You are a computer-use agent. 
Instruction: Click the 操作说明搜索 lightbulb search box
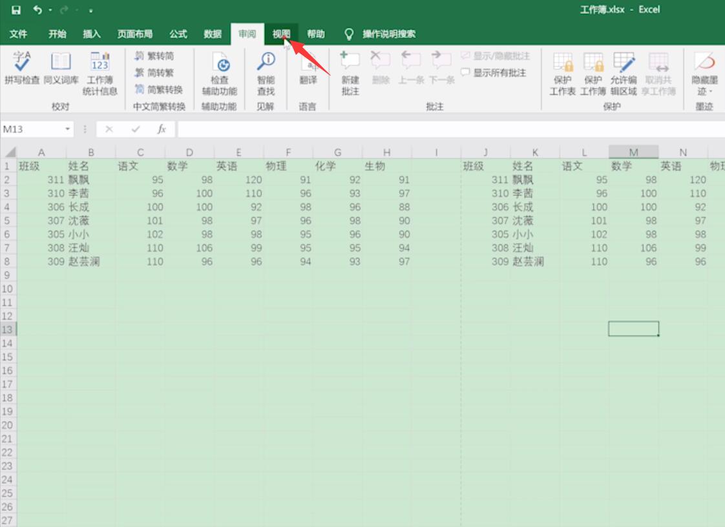(x=381, y=34)
